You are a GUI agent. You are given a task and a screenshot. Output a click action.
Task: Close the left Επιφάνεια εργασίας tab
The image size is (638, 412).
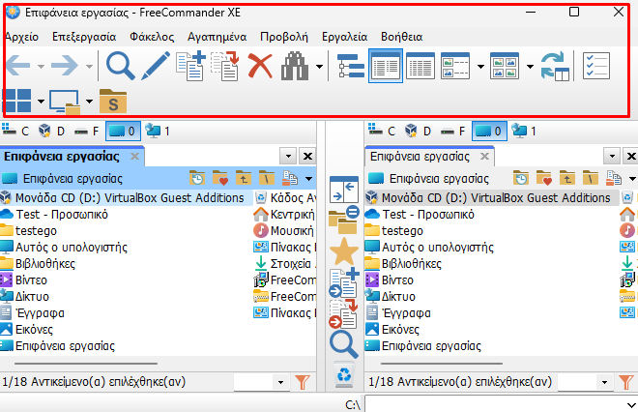[x=134, y=157]
